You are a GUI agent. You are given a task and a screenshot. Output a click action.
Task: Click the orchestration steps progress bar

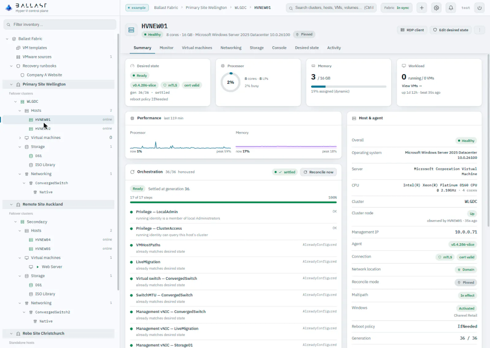tap(233, 202)
